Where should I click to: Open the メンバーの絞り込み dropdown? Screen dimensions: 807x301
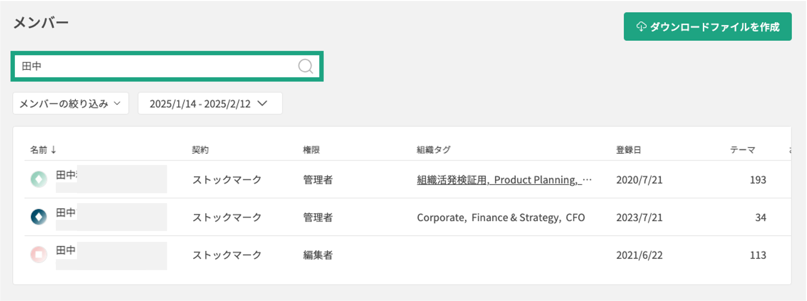click(x=71, y=104)
